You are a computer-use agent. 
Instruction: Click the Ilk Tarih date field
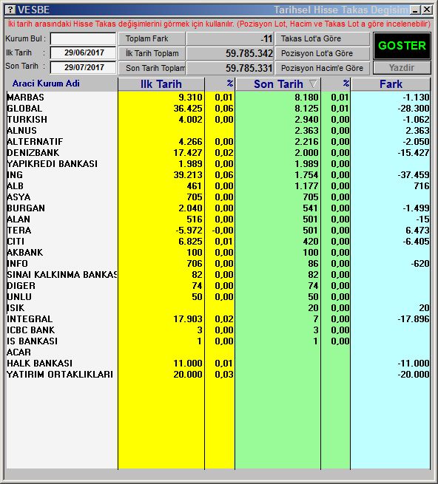click(83, 52)
